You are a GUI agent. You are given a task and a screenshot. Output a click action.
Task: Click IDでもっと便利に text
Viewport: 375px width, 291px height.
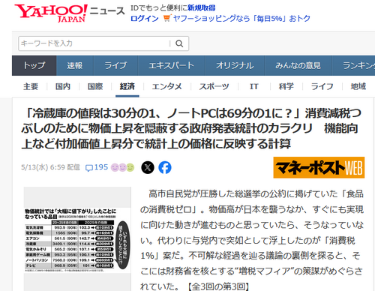coord(159,8)
